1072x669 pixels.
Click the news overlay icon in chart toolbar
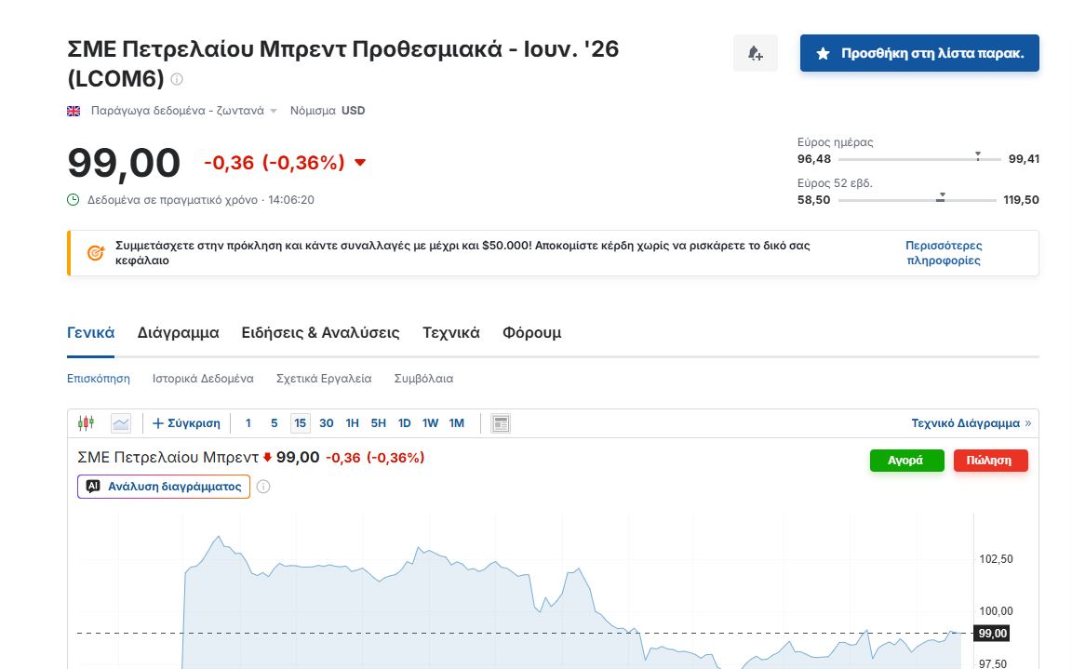click(501, 423)
